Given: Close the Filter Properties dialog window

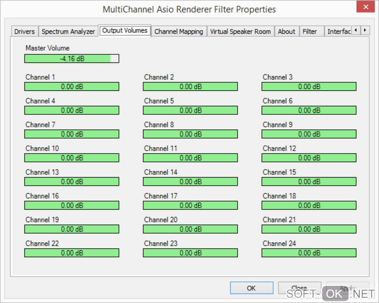Looking at the screenshot, I should pyautogui.click(x=366, y=8).
